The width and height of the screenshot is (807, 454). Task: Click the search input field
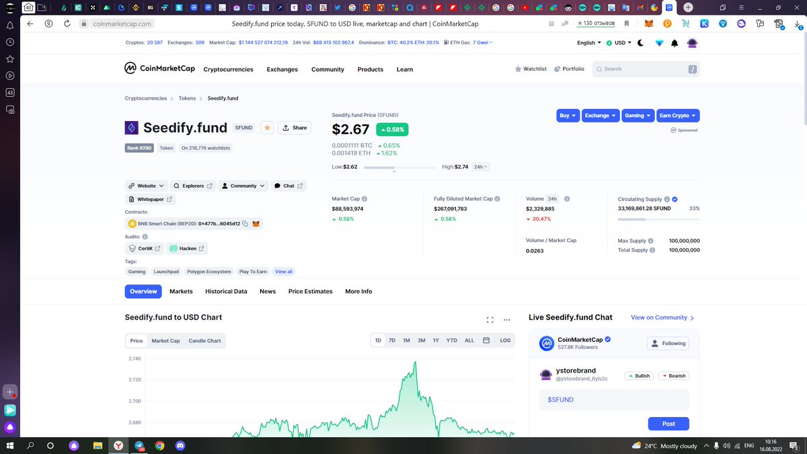(x=646, y=69)
